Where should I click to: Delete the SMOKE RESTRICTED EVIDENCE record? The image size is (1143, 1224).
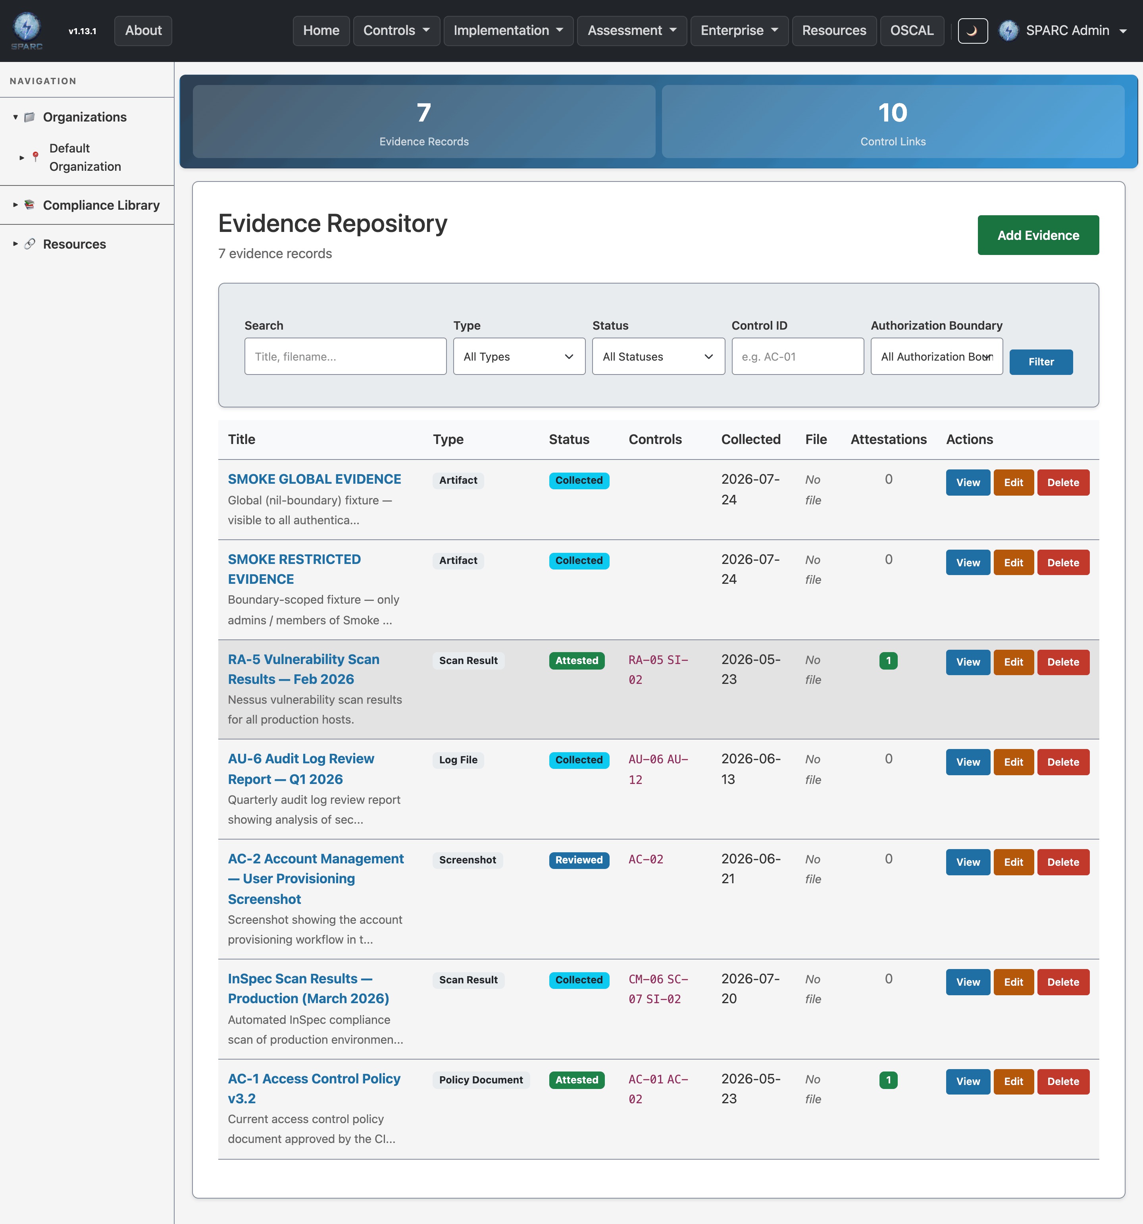pyautogui.click(x=1063, y=563)
